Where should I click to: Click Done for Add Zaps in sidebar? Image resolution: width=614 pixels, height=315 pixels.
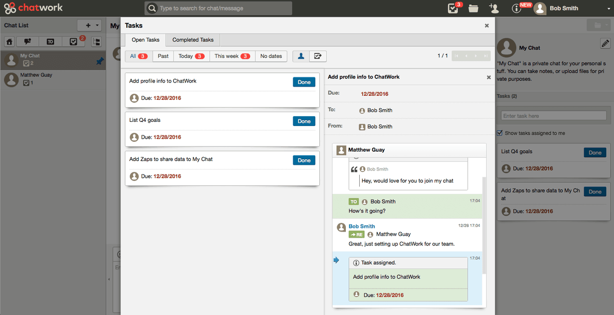tap(595, 192)
